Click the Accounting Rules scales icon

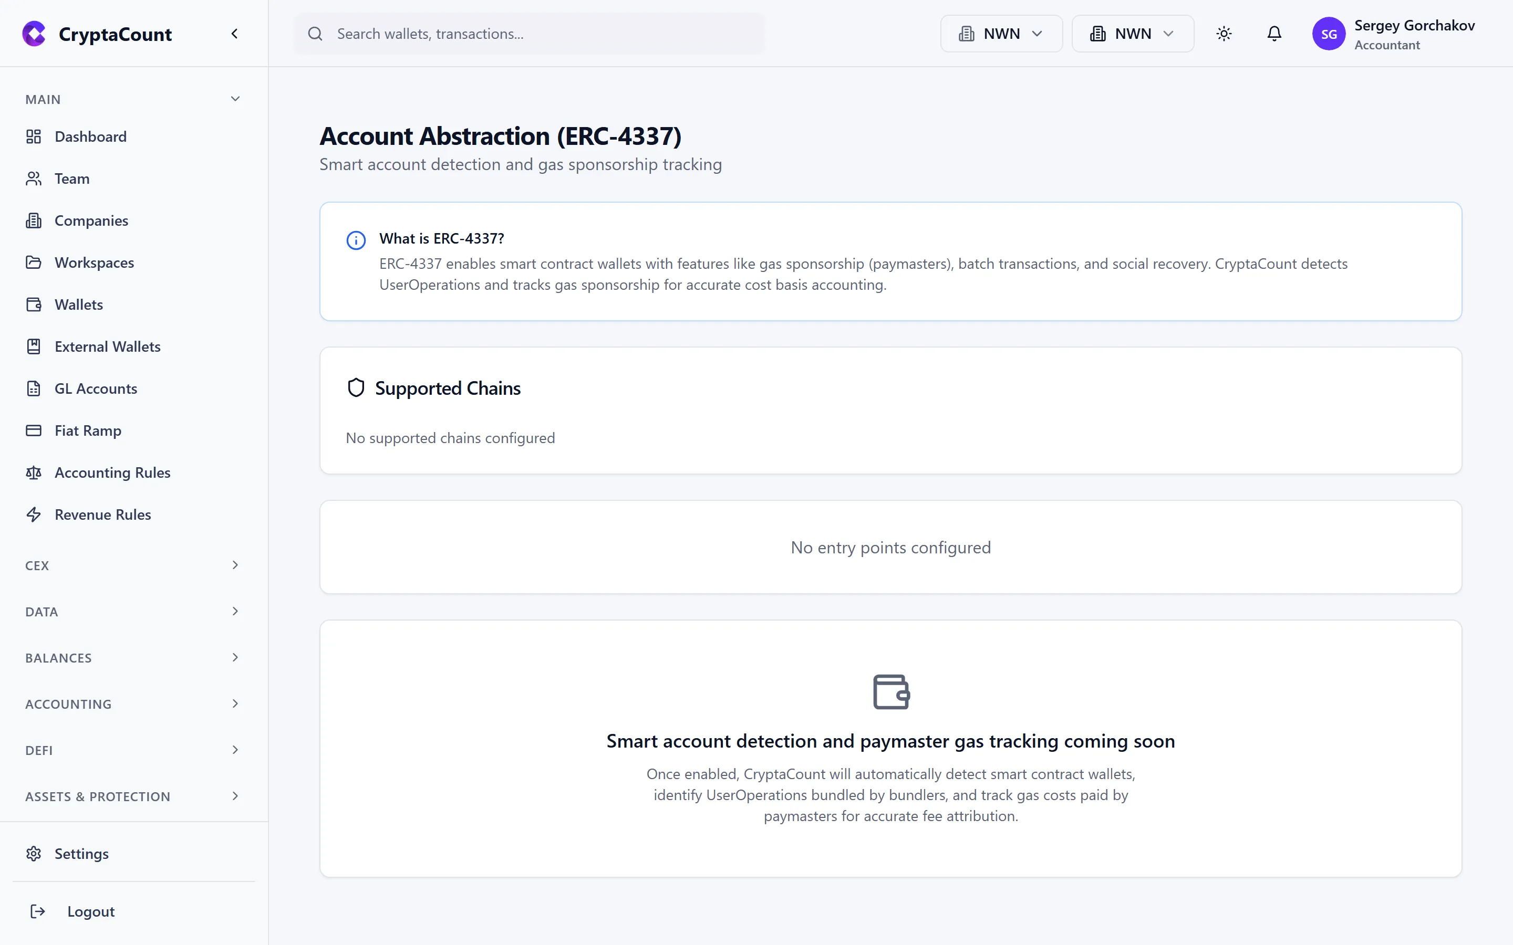coord(34,472)
